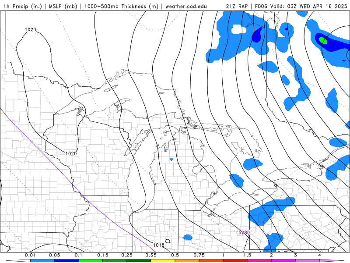Click 'F006 Valid: 03Z WED APR 16 2025' text
Image resolution: width=350 pixels, height=263 pixels.
[301, 6]
